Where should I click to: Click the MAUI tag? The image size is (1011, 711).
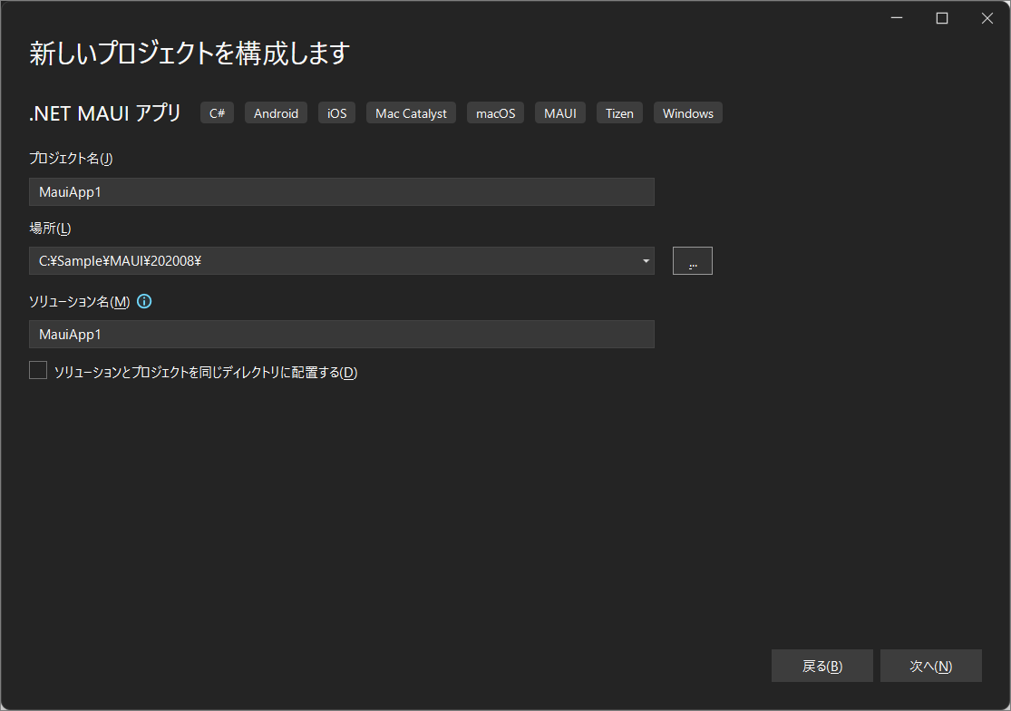coord(560,112)
